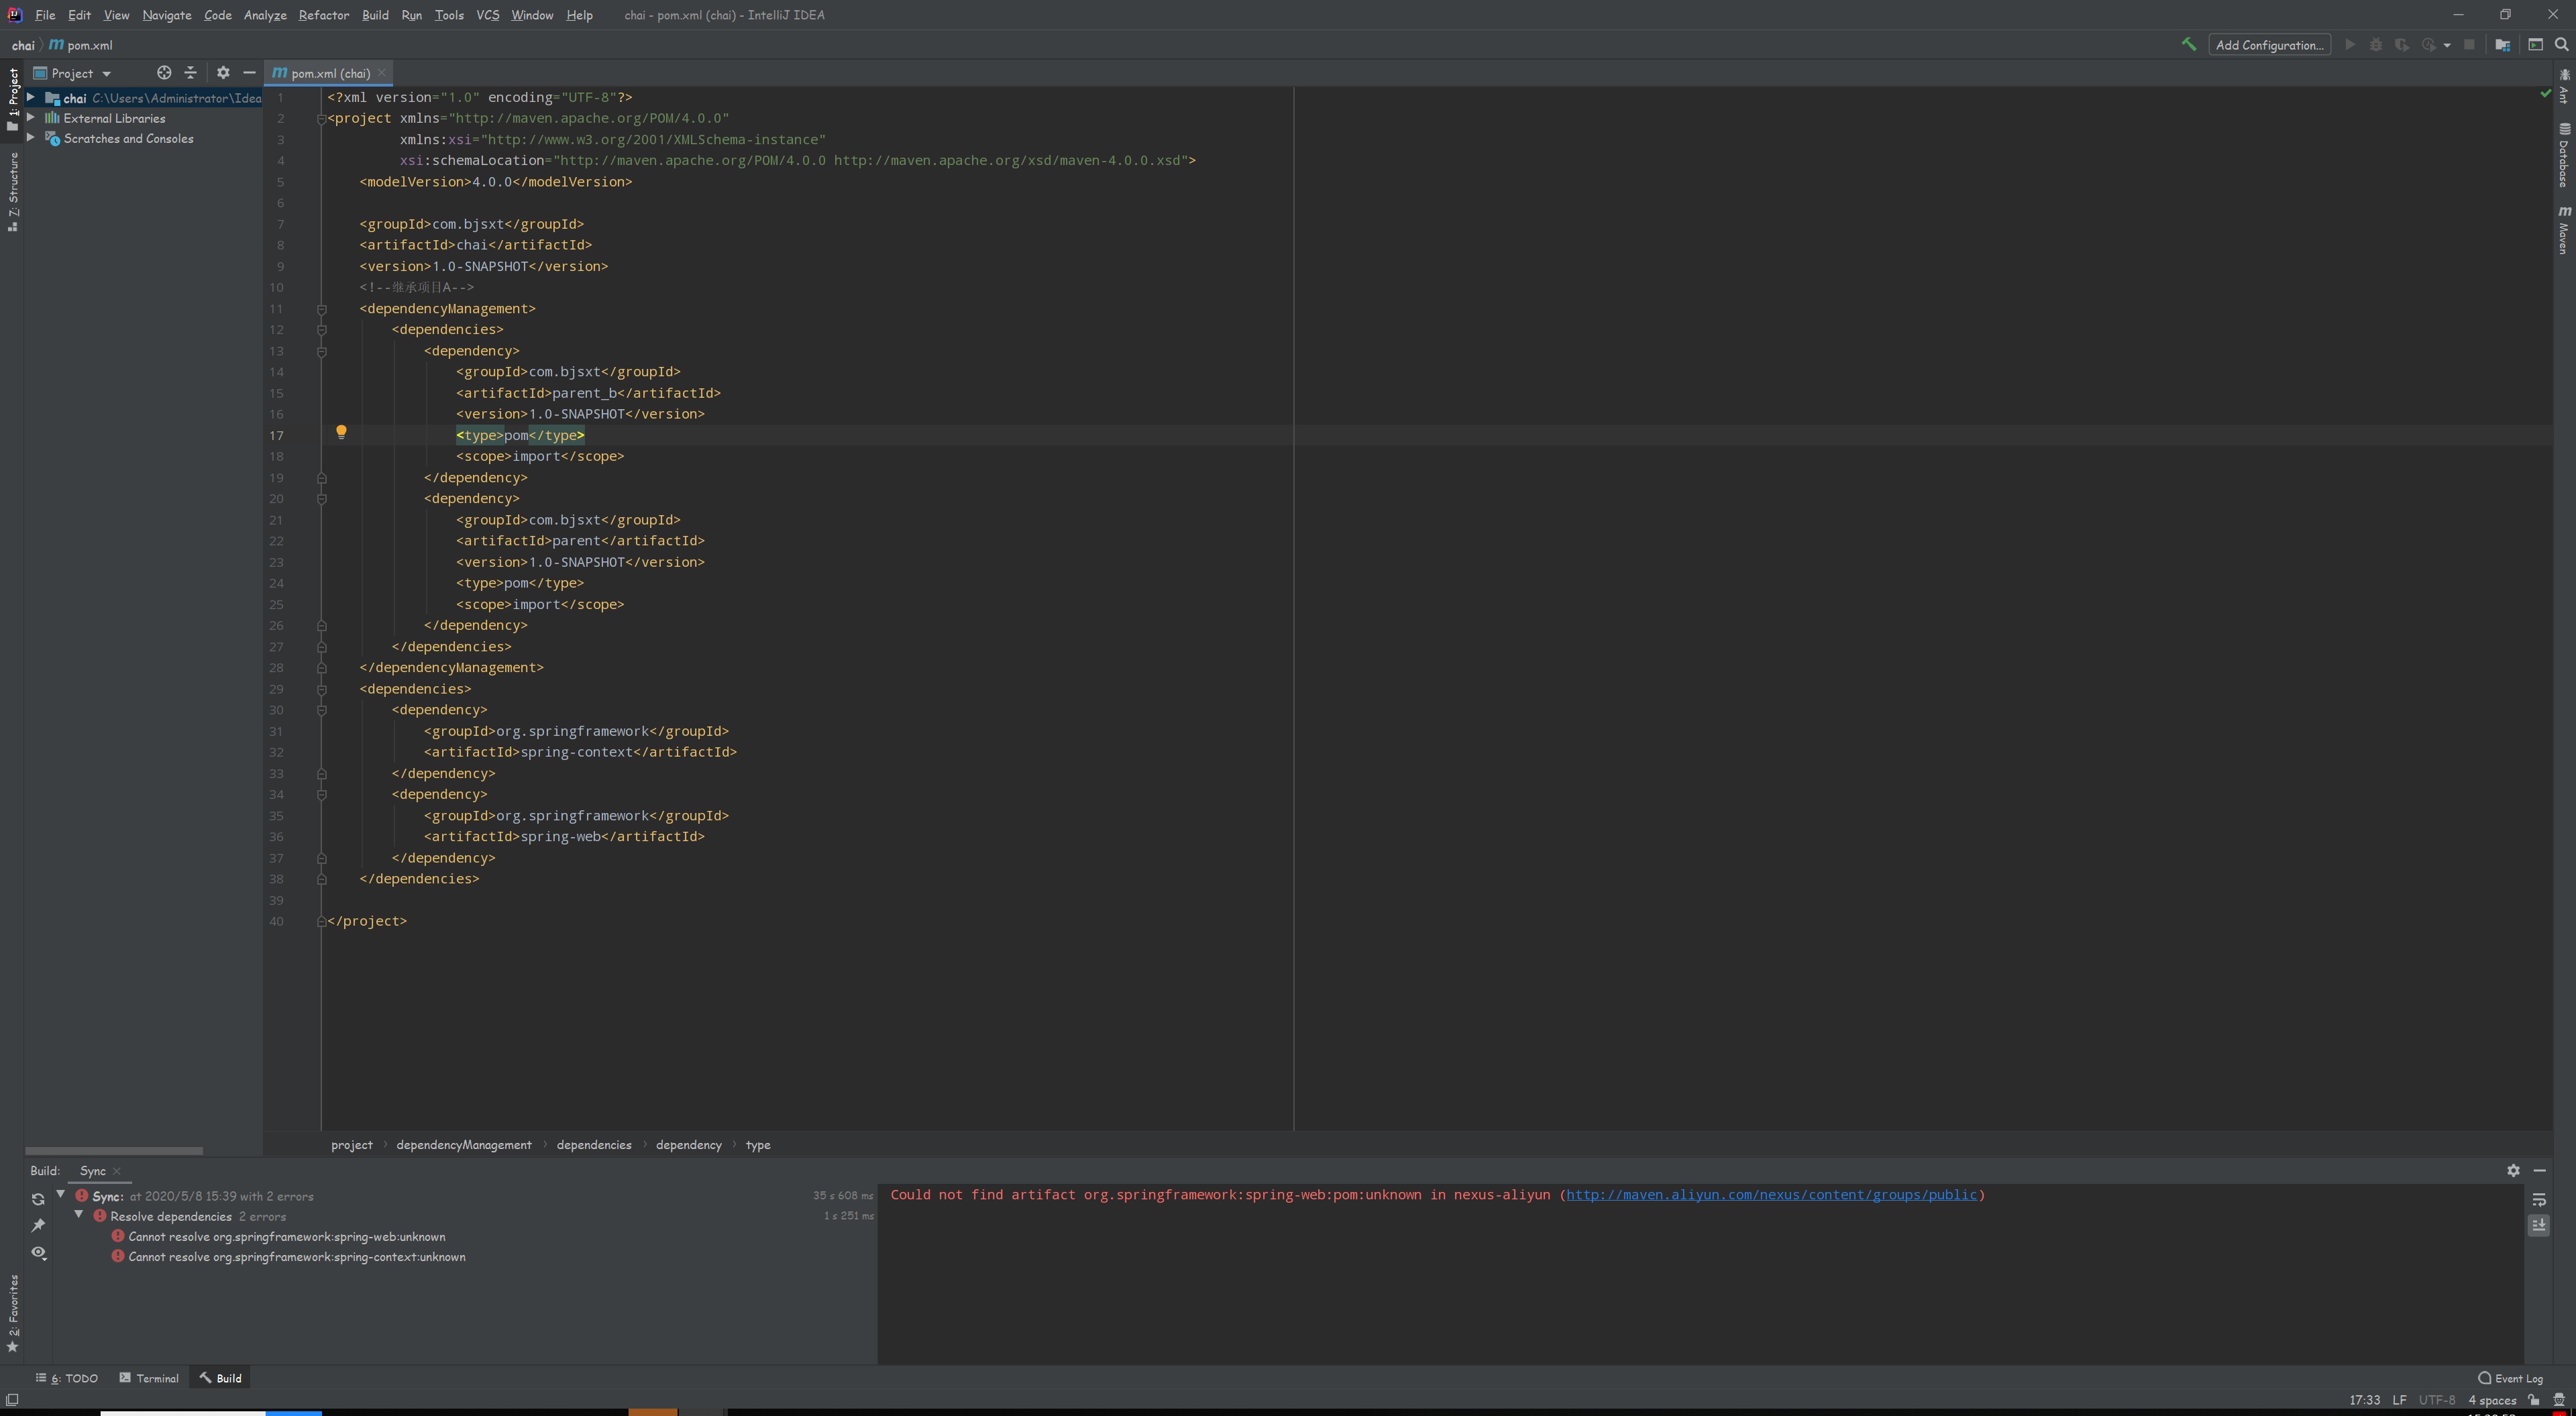Click the 17:33 cursor position indicator
Viewport: 2576px width, 1416px height.
tap(2364, 1400)
